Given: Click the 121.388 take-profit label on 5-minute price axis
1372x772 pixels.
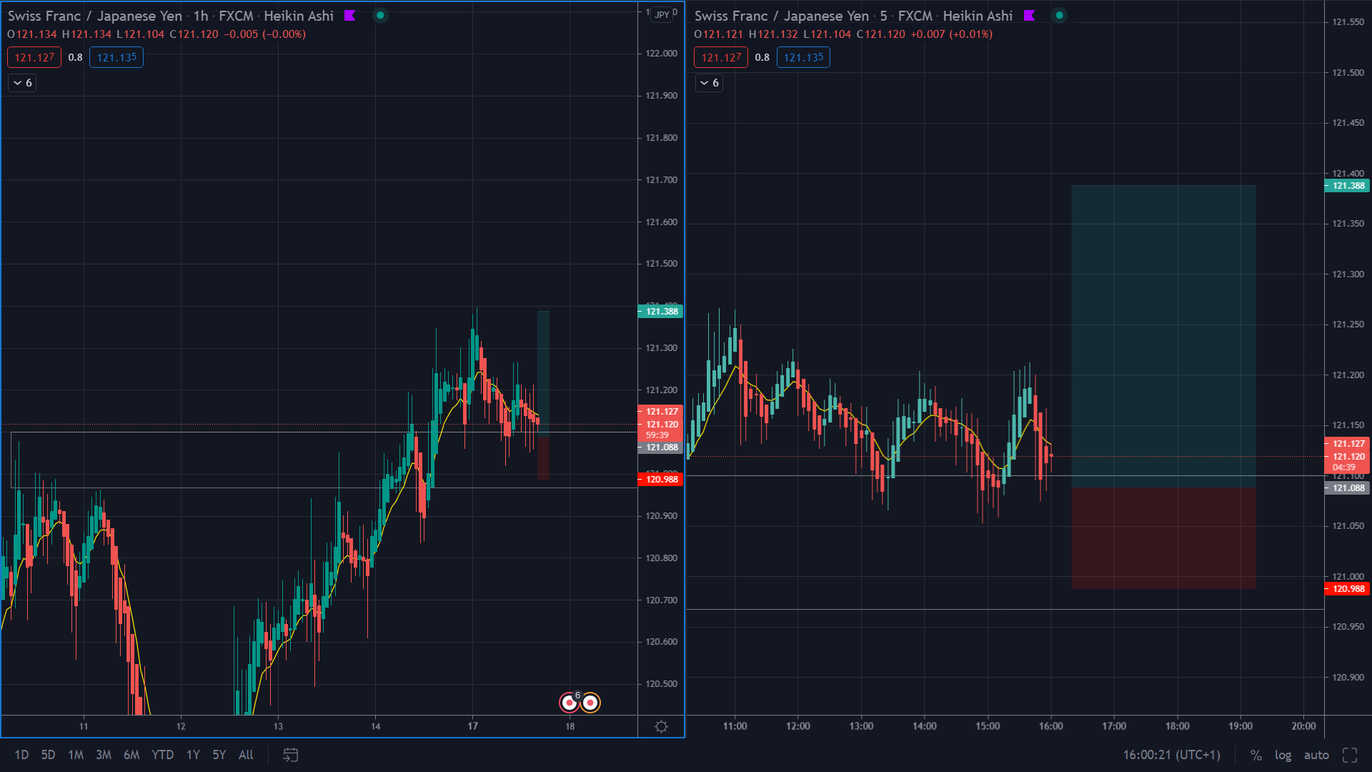Looking at the screenshot, I should pos(1347,186).
